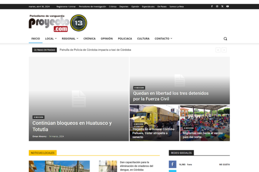Click the section tag on the yellow truck article
This screenshot has height=172, width=259.
point(138,124)
